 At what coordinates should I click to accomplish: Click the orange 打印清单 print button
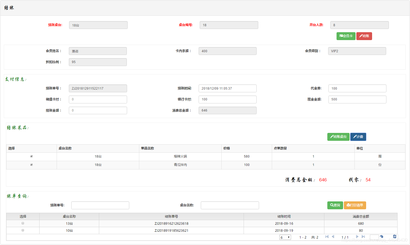tap(355, 205)
